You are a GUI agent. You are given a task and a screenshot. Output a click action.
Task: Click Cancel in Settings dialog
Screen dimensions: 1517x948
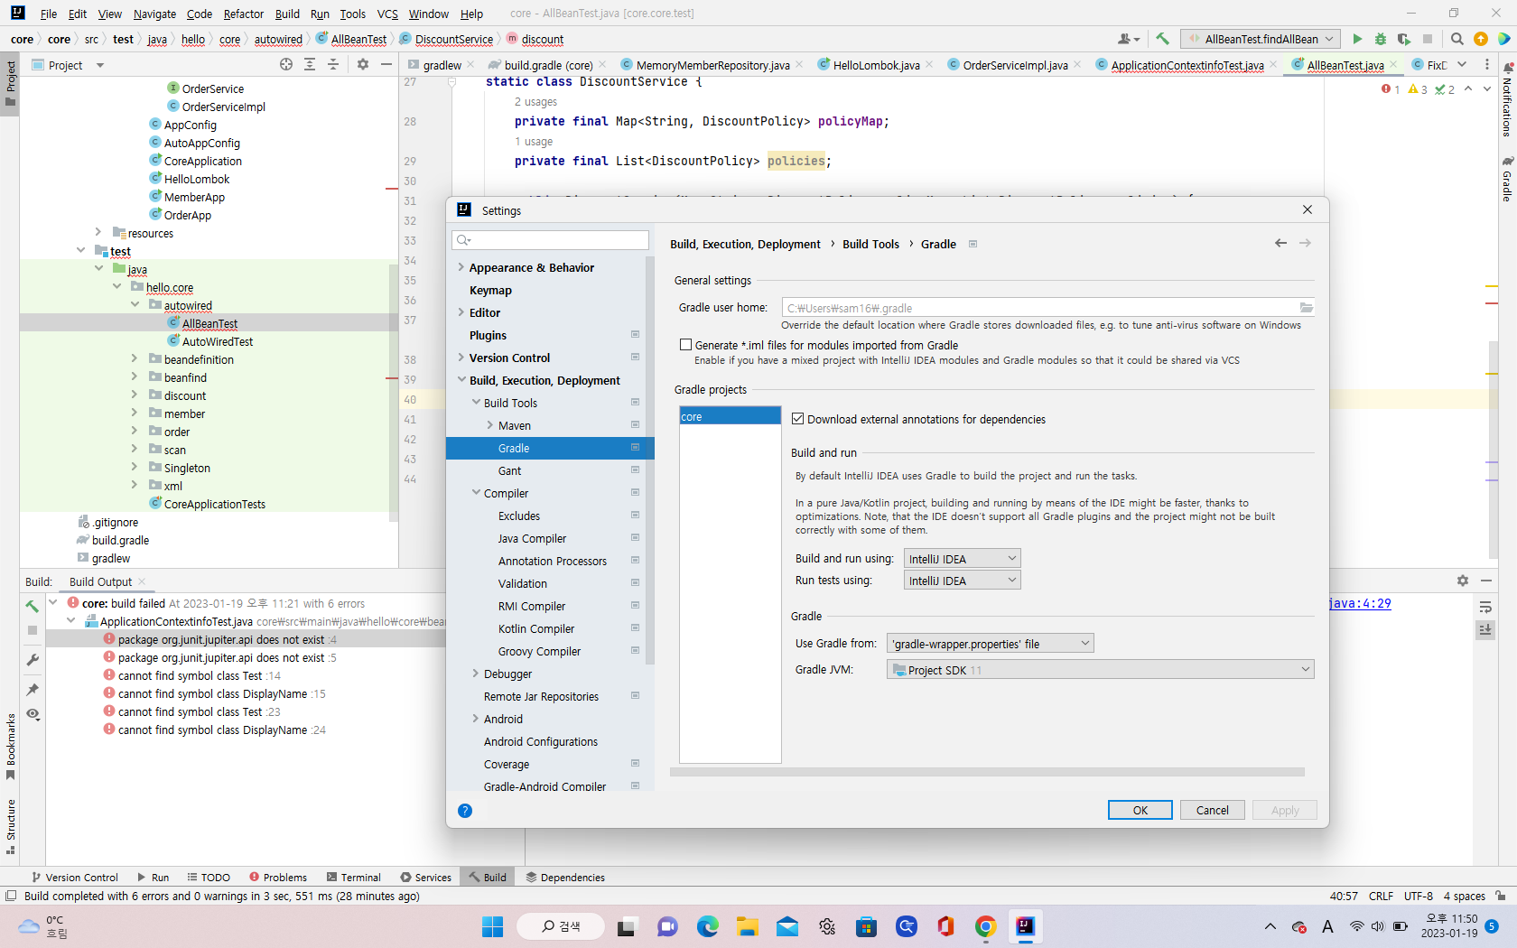(x=1212, y=810)
